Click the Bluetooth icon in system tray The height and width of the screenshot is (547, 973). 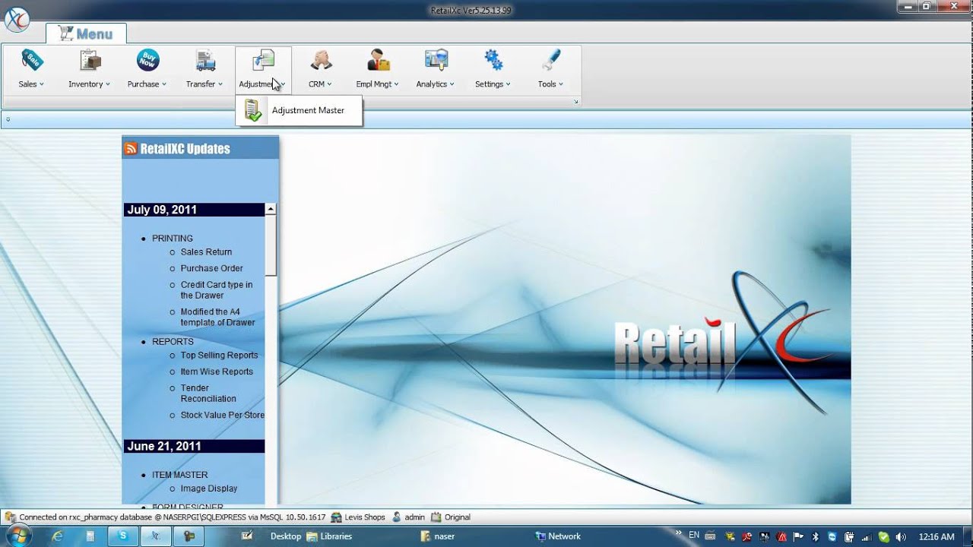[x=816, y=536]
